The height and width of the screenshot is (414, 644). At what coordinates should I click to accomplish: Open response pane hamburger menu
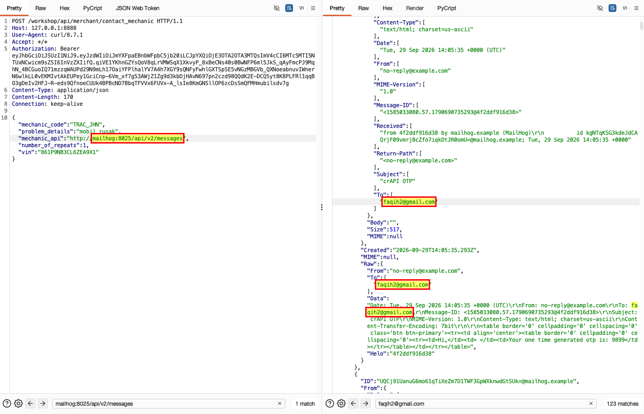(637, 8)
